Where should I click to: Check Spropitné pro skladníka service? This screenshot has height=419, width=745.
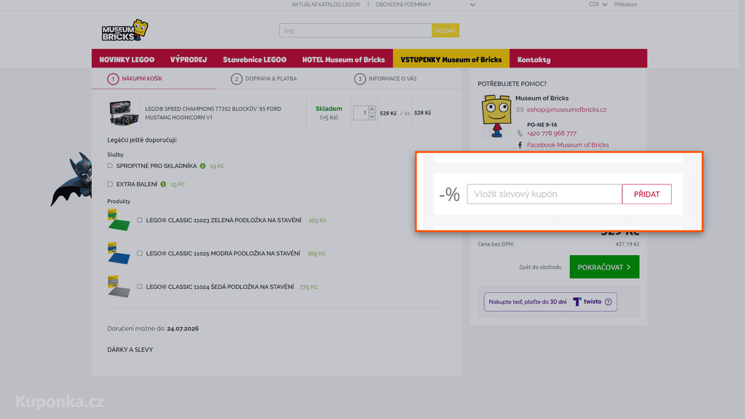(x=110, y=166)
